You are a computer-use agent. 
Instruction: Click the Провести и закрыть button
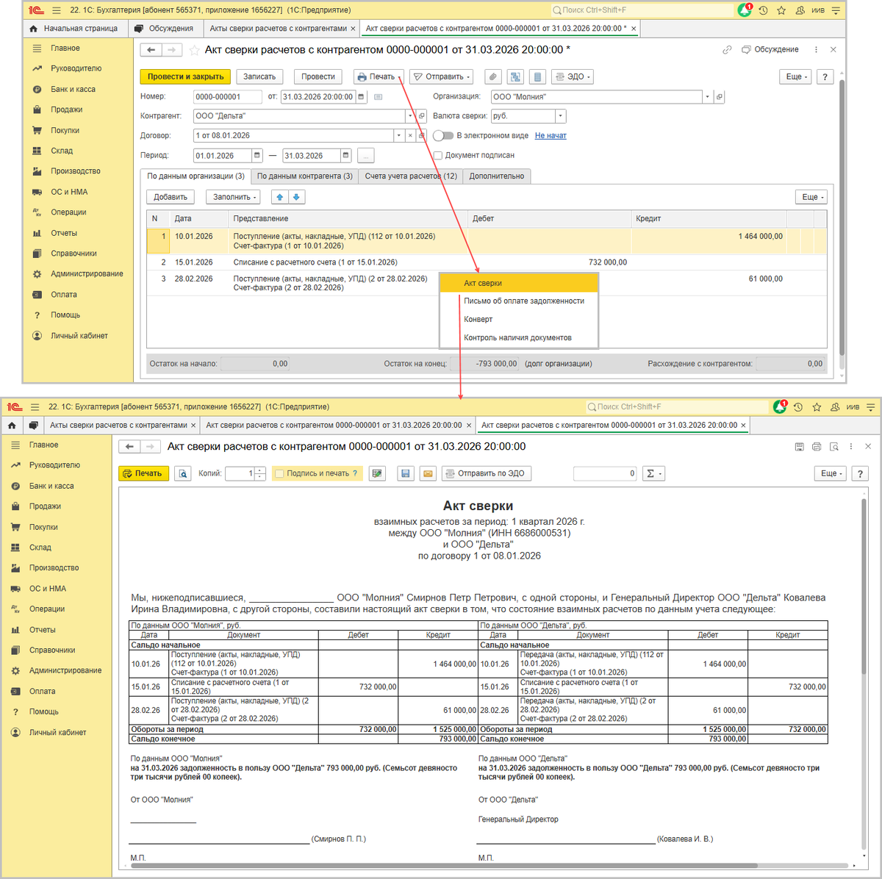click(x=185, y=76)
